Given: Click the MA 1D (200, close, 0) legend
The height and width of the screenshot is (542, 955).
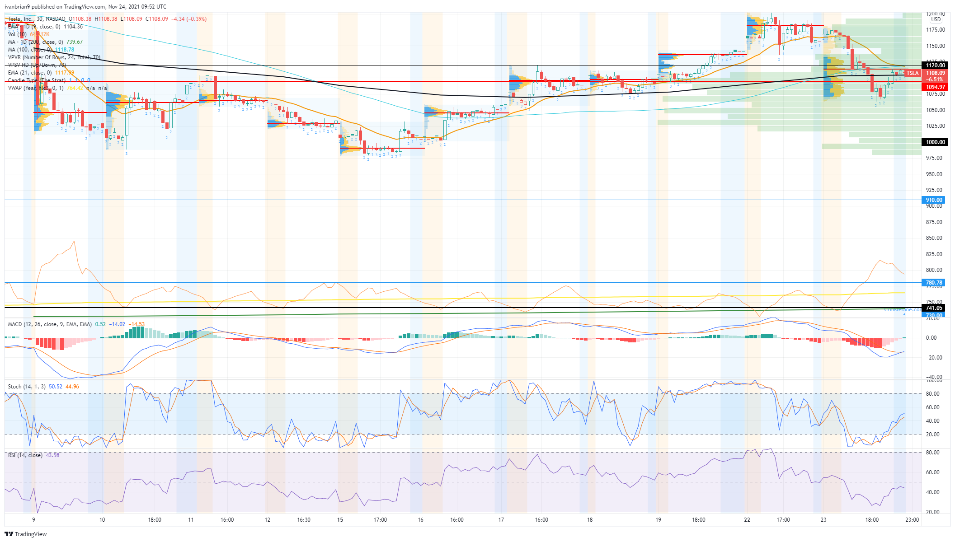Looking at the screenshot, I should [36, 42].
